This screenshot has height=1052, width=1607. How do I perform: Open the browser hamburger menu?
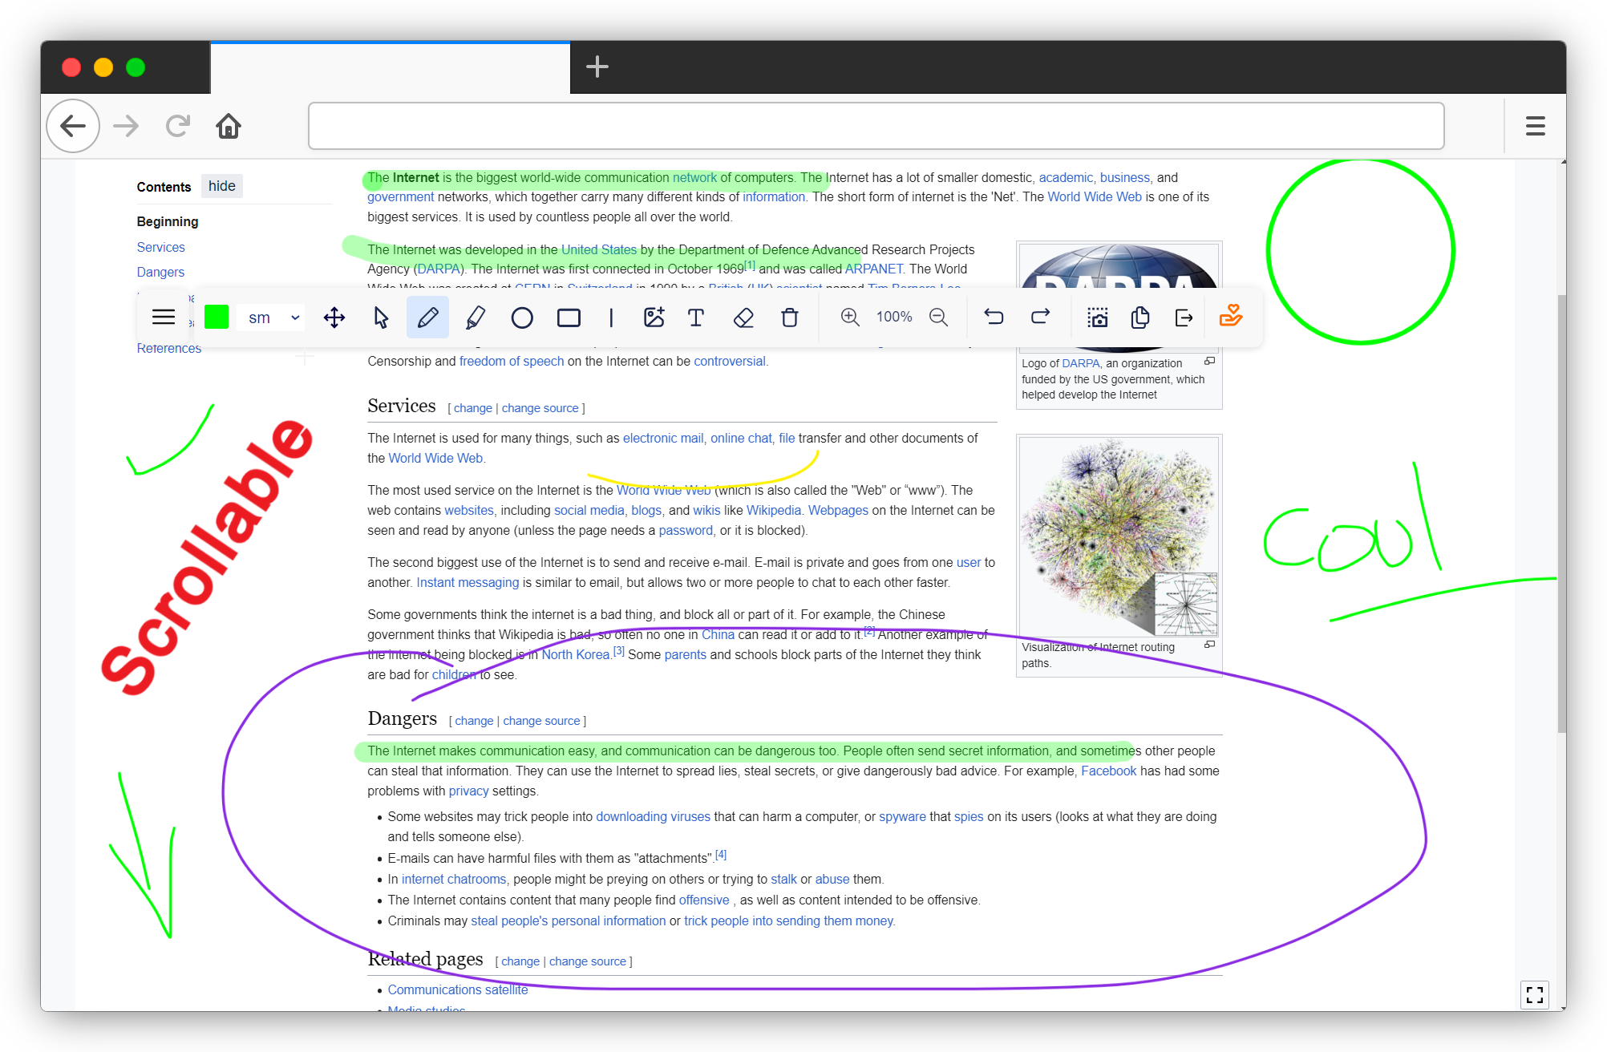pyautogui.click(x=1535, y=126)
